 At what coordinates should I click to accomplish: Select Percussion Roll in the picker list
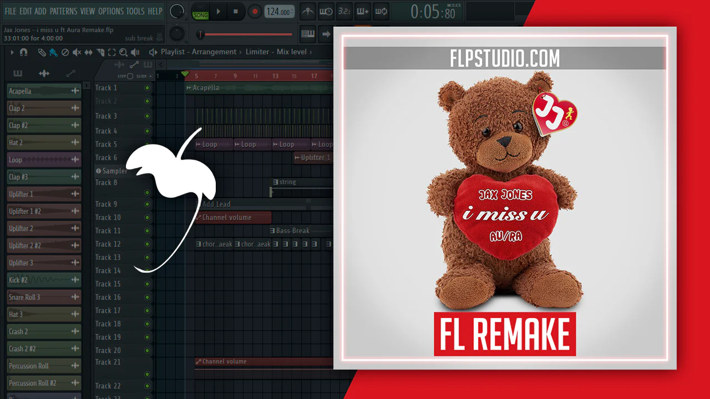point(44,366)
